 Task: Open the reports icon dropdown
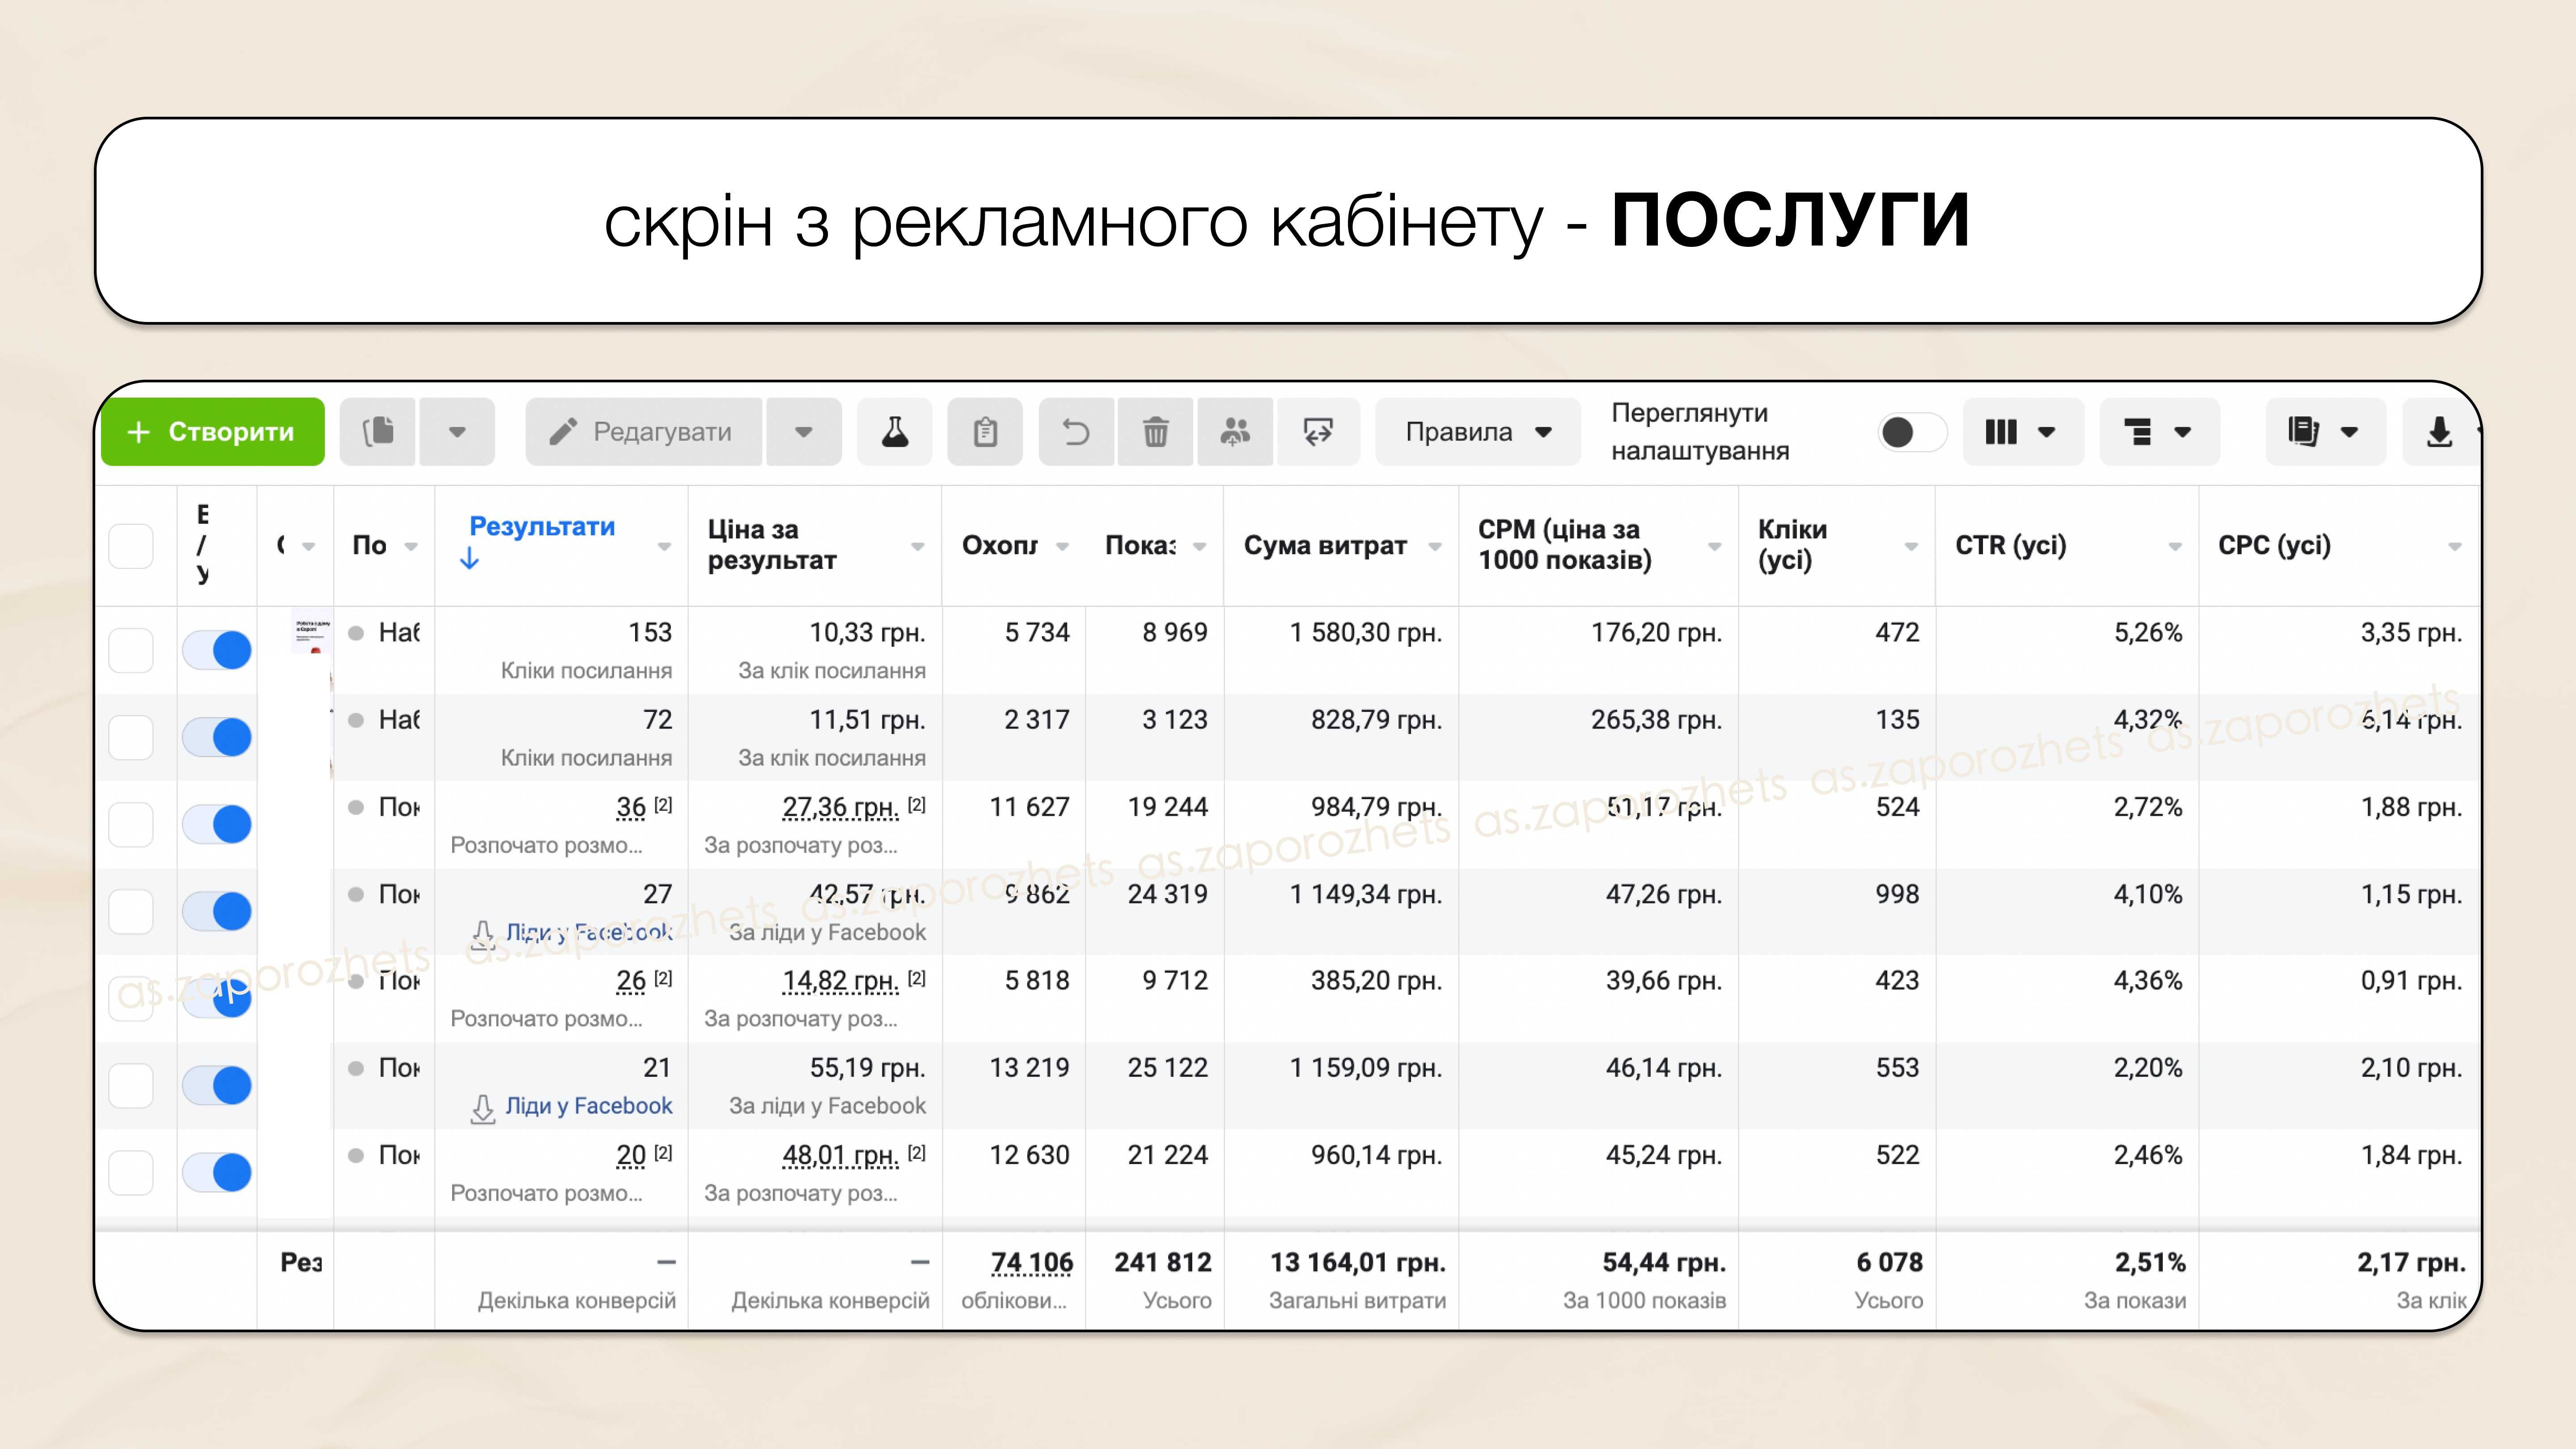pyautogui.click(x=2325, y=432)
